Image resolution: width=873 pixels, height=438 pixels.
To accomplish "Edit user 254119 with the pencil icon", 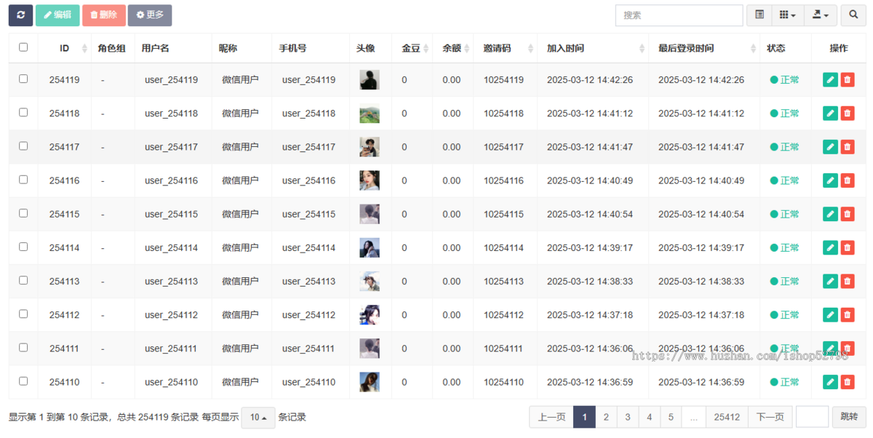I will [x=830, y=80].
